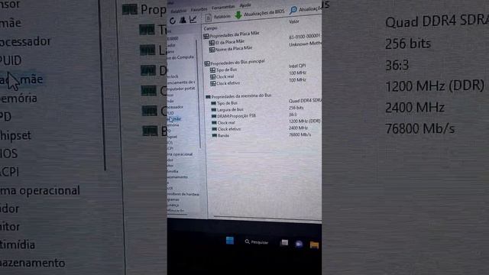Select Dispositivos de hardware in sidebar
The image size is (489, 275).
coord(183,194)
